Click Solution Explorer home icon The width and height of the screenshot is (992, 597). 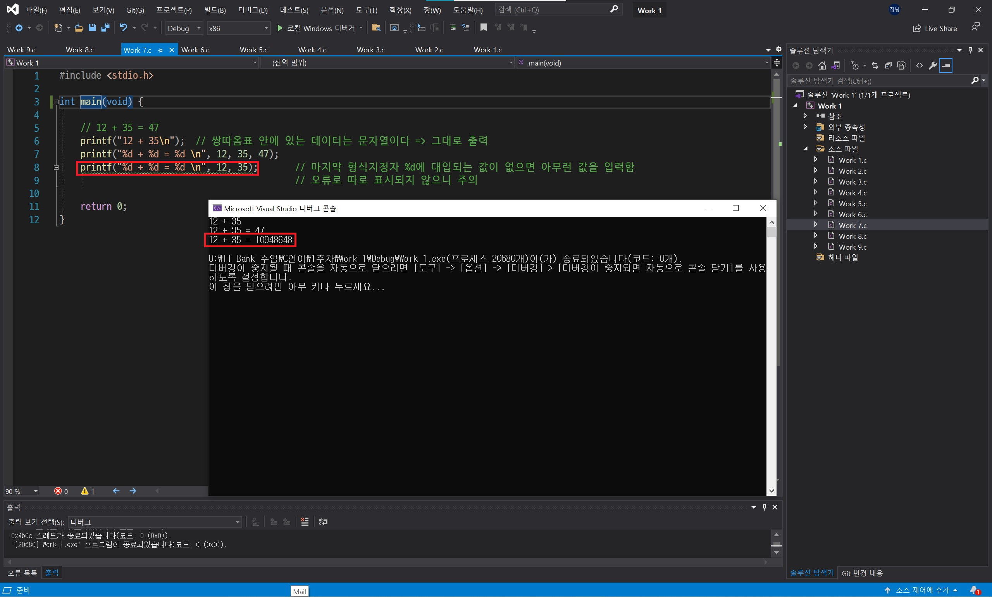click(822, 66)
